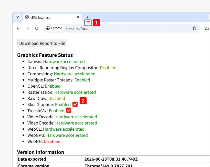Click the Chrome logo site info chip
Screen dimensions: 210x167
54,28
